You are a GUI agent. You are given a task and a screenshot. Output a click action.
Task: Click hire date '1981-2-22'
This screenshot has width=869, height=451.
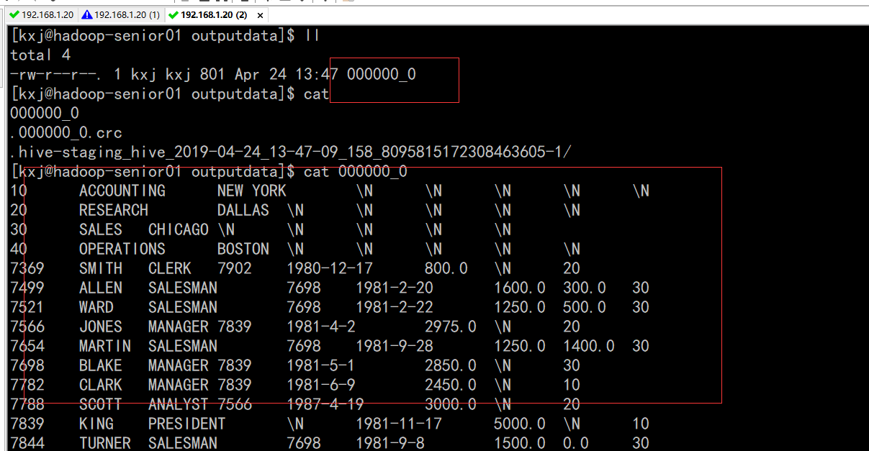click(x=395, y=307)
